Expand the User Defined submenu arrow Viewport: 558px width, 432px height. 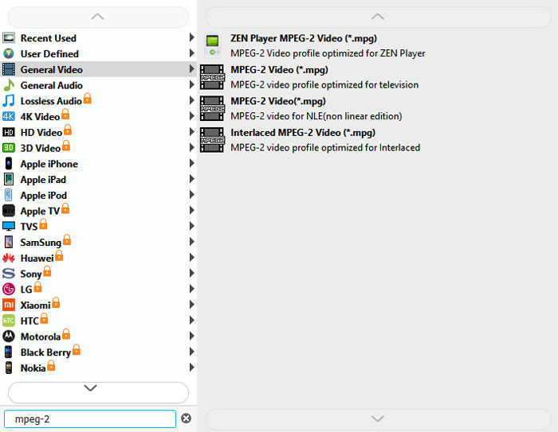(191, 53)
